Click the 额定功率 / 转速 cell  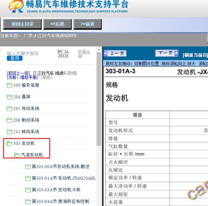click(x=125, y=178)
